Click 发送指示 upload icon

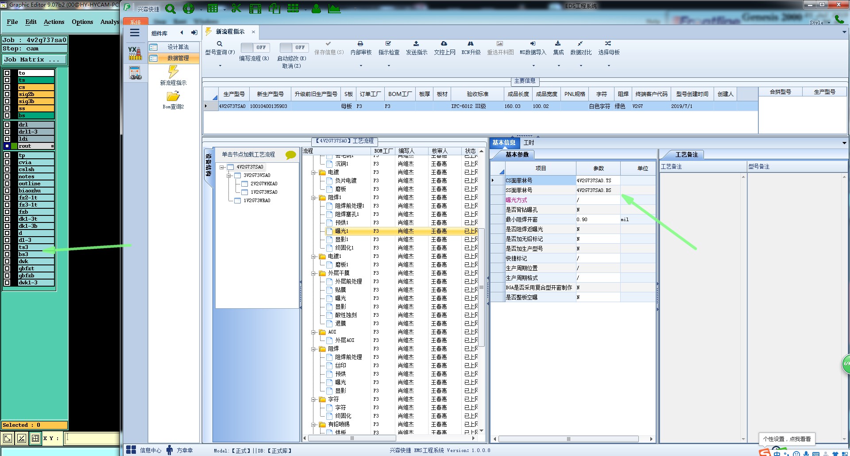pyautogui.click(x=416, y=44)
